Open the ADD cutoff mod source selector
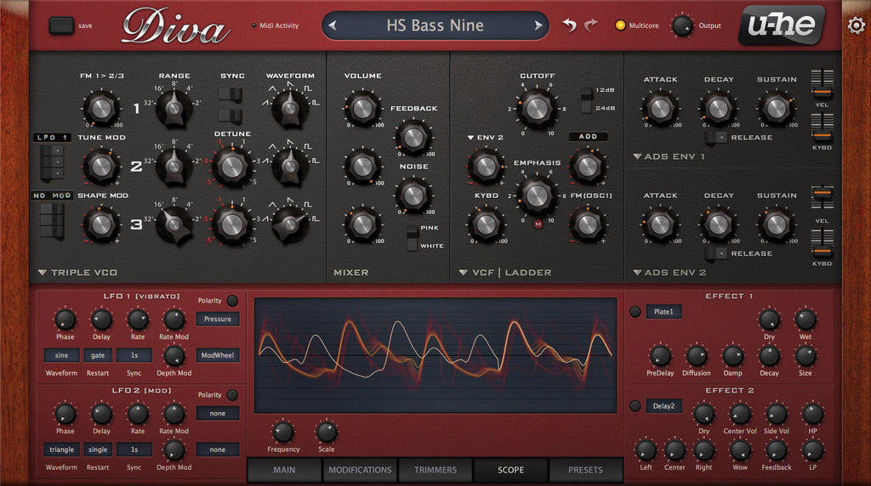Image resolution: width=871 pixels, height=486 pixels. tap(588, 137)
